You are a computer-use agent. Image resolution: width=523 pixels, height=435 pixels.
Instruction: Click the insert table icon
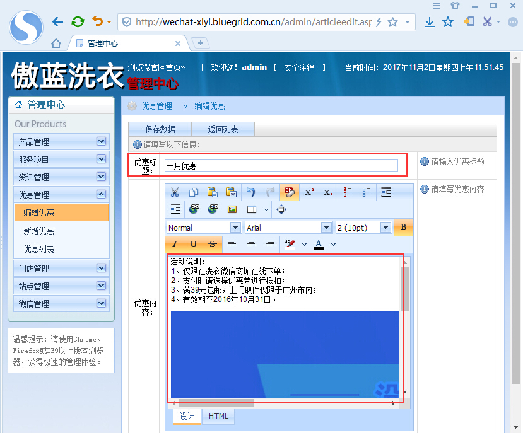pos(252,209)
